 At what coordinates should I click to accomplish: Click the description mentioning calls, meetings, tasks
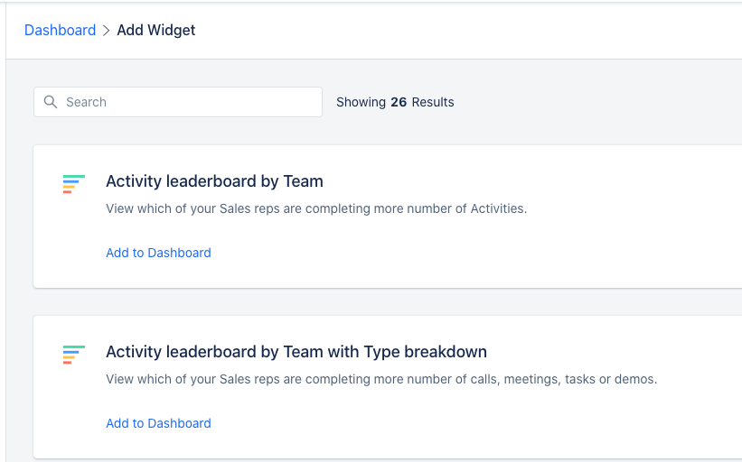pyautogui.click(x=381, y=379)
